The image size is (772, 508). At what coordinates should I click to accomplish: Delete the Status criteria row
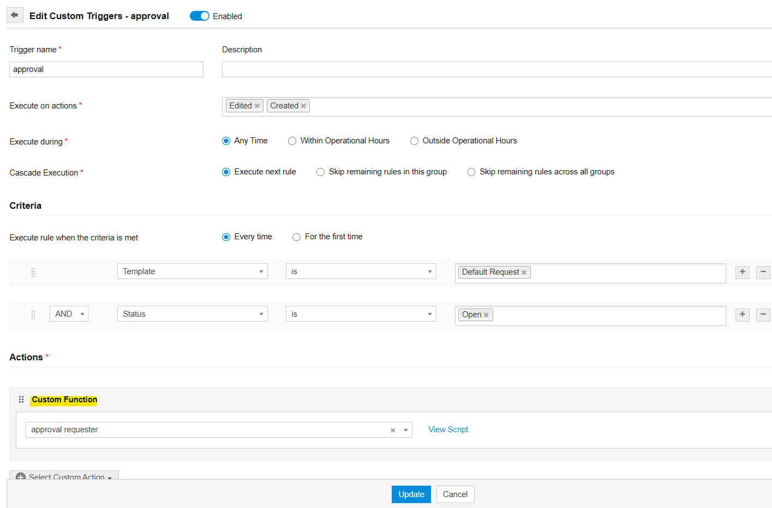763,315
